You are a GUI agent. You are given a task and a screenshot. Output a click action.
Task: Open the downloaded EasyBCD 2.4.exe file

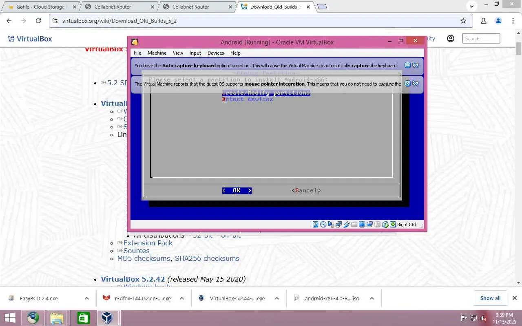tap(39, 298)
